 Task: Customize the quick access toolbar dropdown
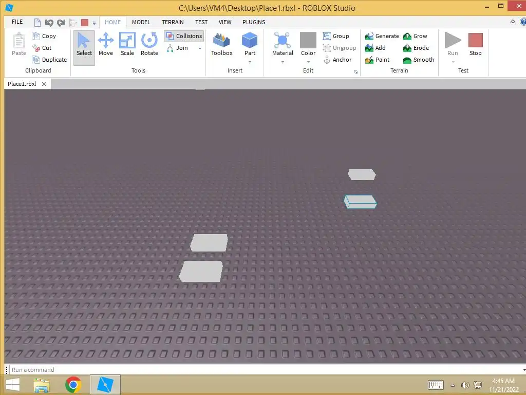coord(95,23)
